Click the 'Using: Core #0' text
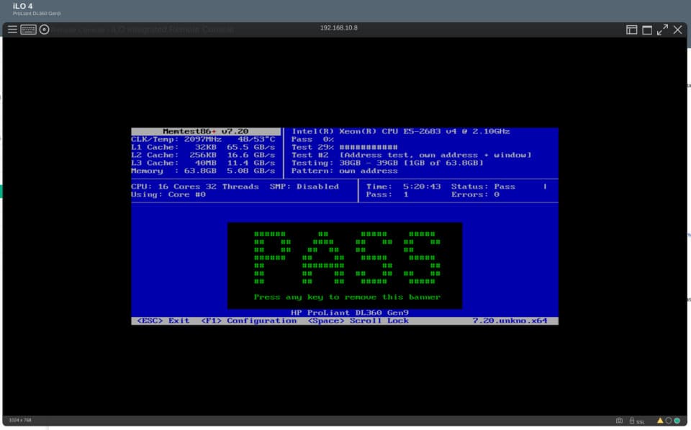Screen dimensions: 691x430 coord(168,194)
